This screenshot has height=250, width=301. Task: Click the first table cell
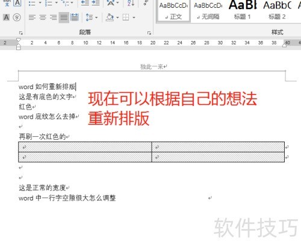point(85,147)
